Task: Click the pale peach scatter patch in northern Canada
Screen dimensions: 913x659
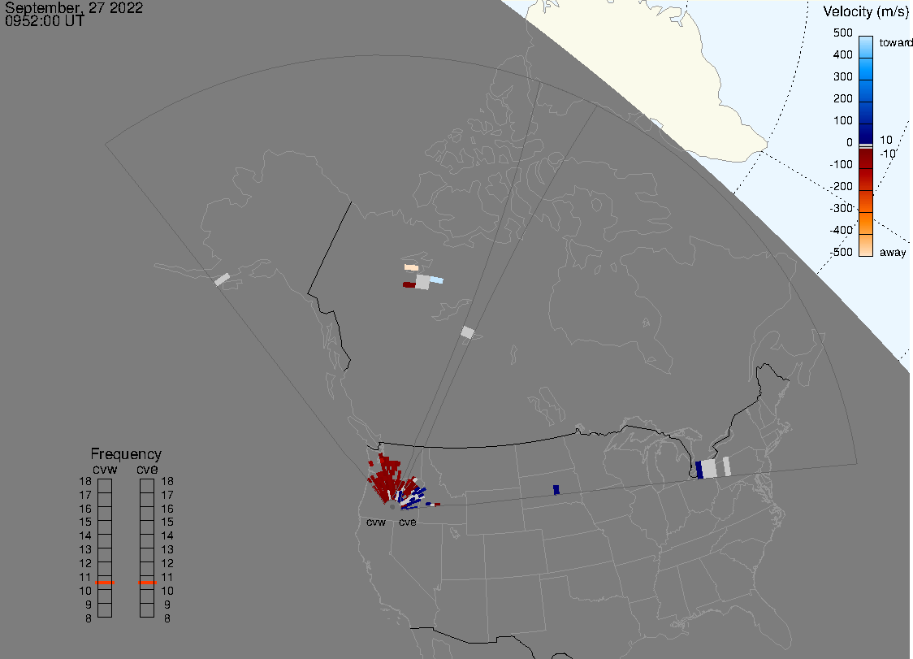Action: tap(412, 267)
